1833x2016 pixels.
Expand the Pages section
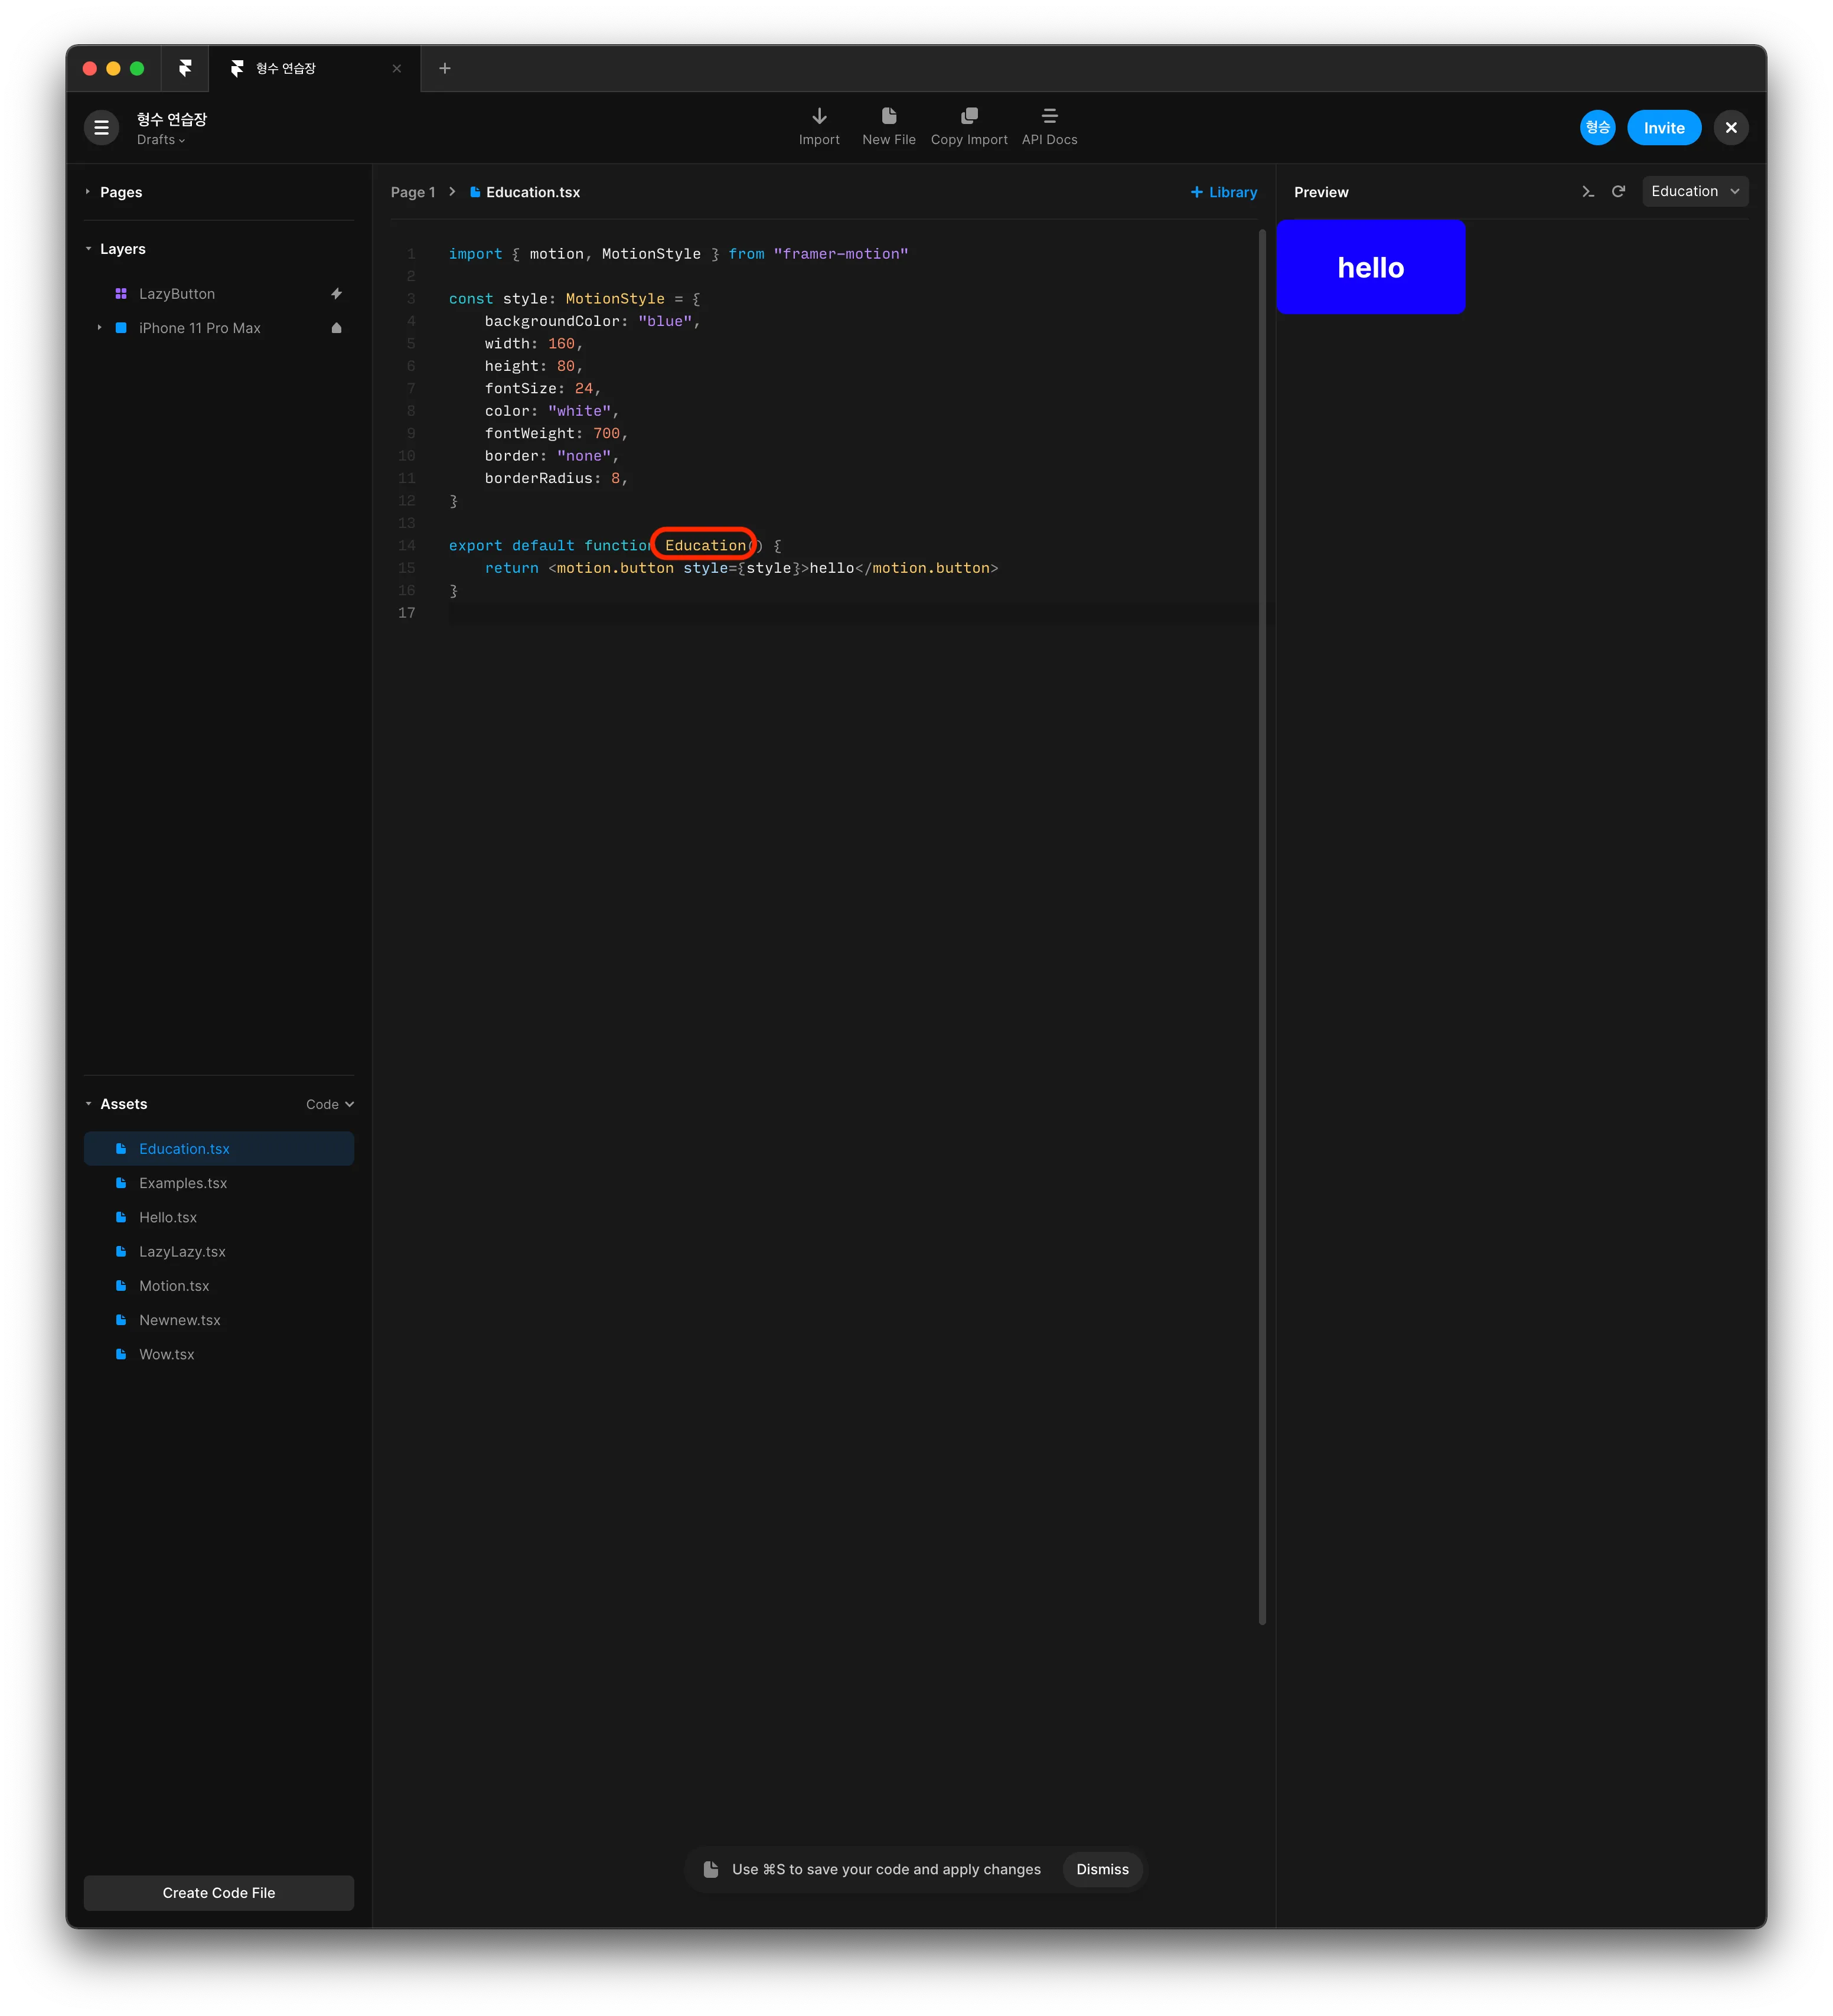[88, 191]
